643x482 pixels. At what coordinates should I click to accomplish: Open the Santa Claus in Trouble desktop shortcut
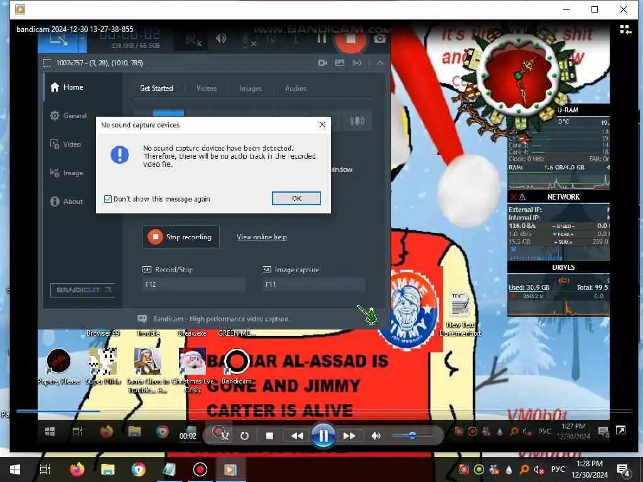pos(147,370)
